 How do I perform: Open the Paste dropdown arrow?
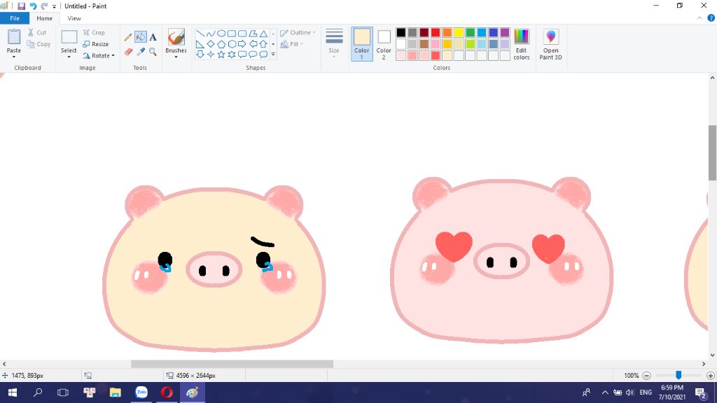tap(14, 57)
